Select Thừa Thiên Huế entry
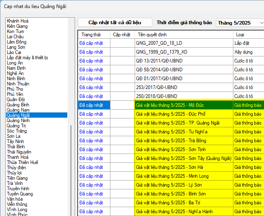264x216 pixels. pyautogui.click(x=23, y=162)
